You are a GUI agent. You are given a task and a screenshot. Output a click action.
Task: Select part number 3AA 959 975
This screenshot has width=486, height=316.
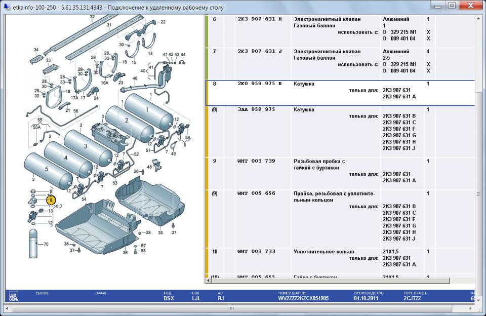coord(256,109)
